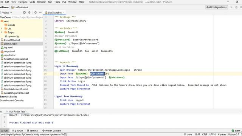Open the Run tool window button
The image size is (242, 136).
(x=4, y=131)
